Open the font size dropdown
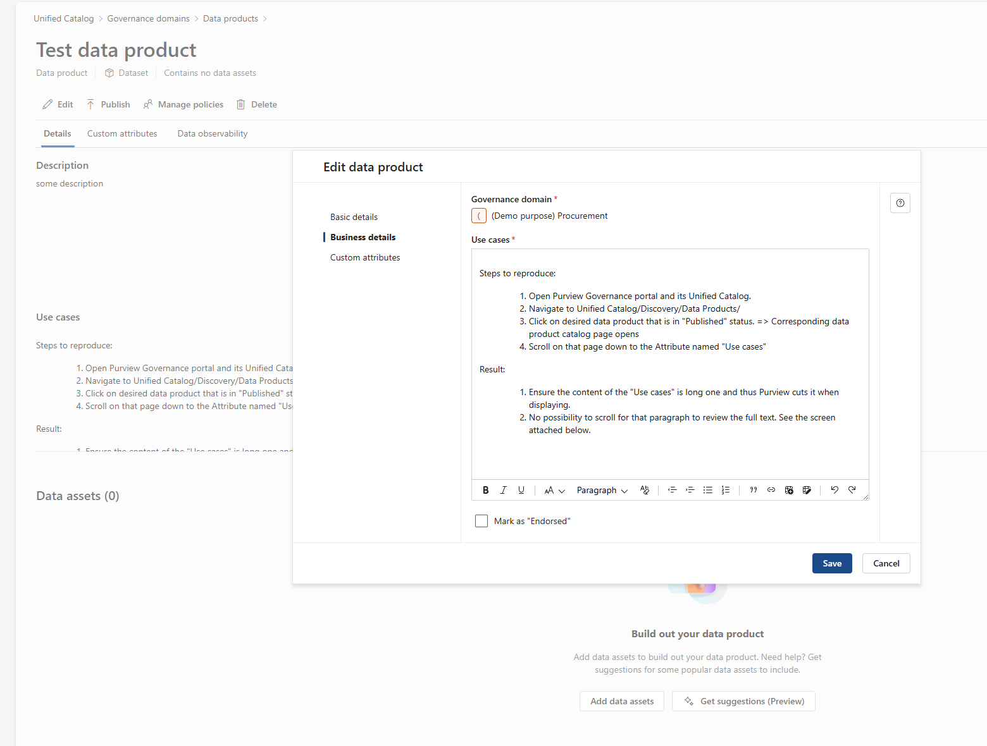Viewport: 987px width, 746px height. click(554, 490)
